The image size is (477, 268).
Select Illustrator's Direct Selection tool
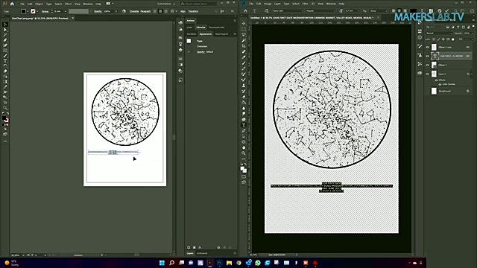tap(5, 30)
